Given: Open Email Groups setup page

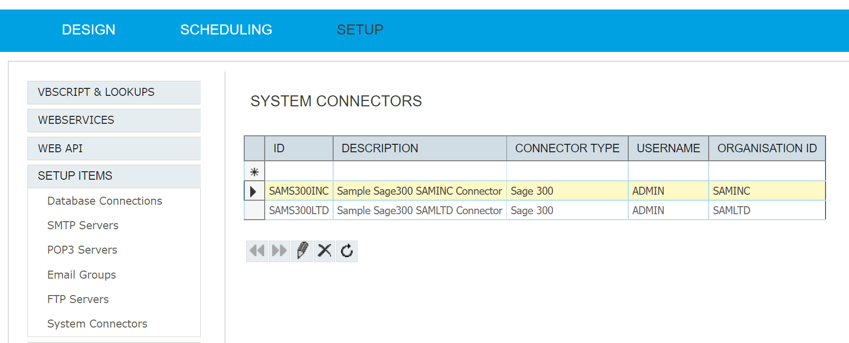Looking at the screenshot, I should coord(81,275).
